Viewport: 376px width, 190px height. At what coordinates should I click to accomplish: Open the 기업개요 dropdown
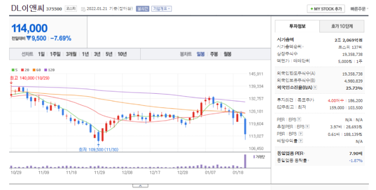coord(161,9)
